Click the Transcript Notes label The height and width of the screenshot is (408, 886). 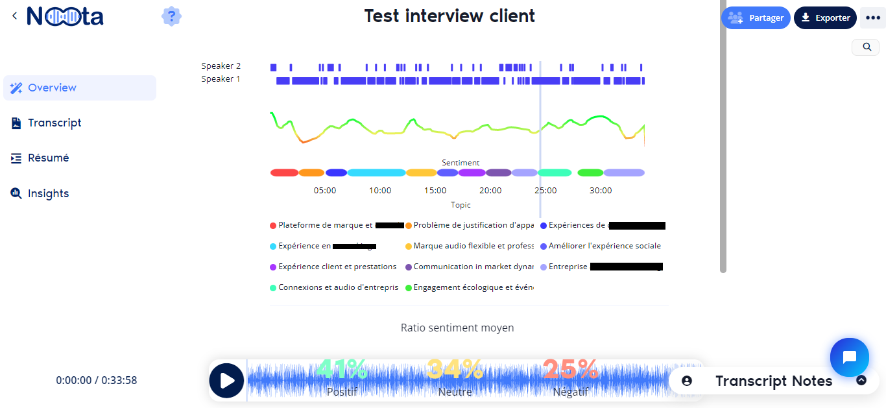(774, 381)
